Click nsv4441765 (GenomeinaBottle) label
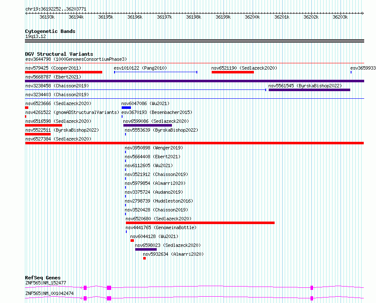Image resolution: width=376 pixels, height=303 pixels. pyautogui.click(x=161, y=227)
